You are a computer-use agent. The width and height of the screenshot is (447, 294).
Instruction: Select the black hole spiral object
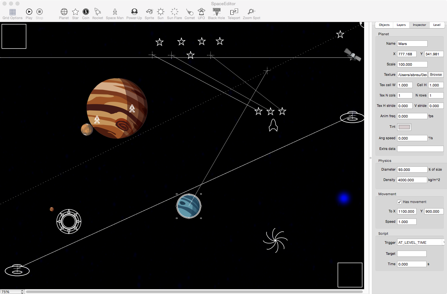click(x=275, y=241)
